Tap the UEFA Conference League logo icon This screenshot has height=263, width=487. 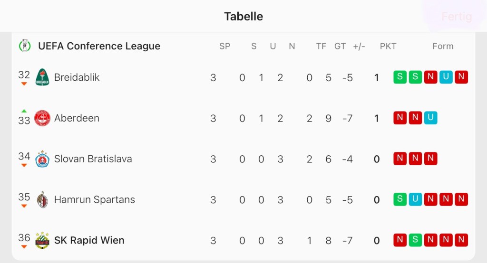pos(24,46)
